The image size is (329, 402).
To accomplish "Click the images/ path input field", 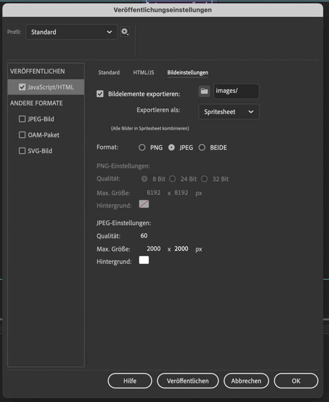I will (x=236, y=91).
